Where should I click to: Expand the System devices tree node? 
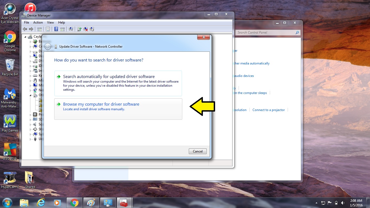pyautogui.click(x=31, y=134)
